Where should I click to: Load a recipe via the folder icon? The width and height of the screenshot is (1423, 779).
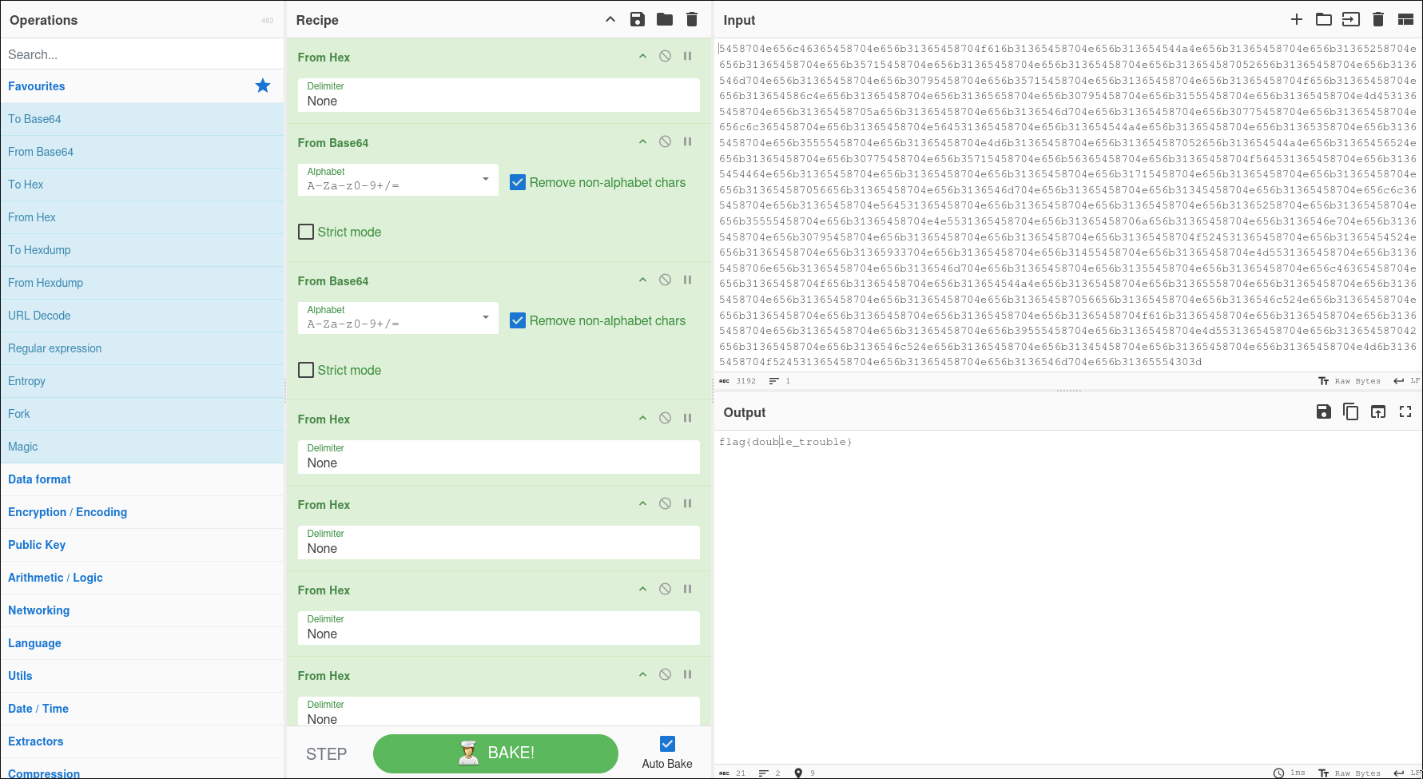point(664,20)
